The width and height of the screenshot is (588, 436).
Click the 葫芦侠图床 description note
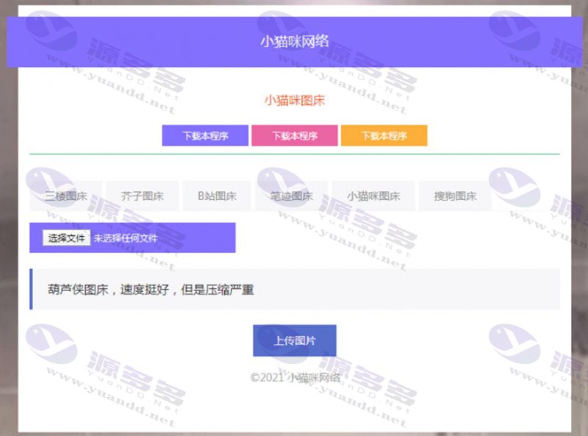point(295,289)
